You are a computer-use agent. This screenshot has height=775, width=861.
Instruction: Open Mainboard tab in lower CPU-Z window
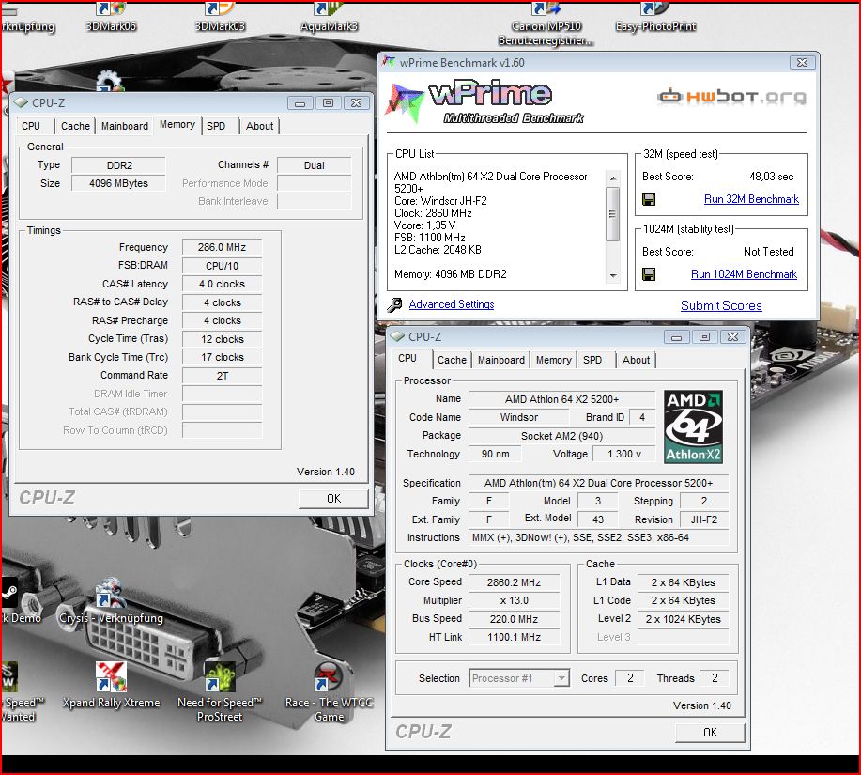pos(501,360)
